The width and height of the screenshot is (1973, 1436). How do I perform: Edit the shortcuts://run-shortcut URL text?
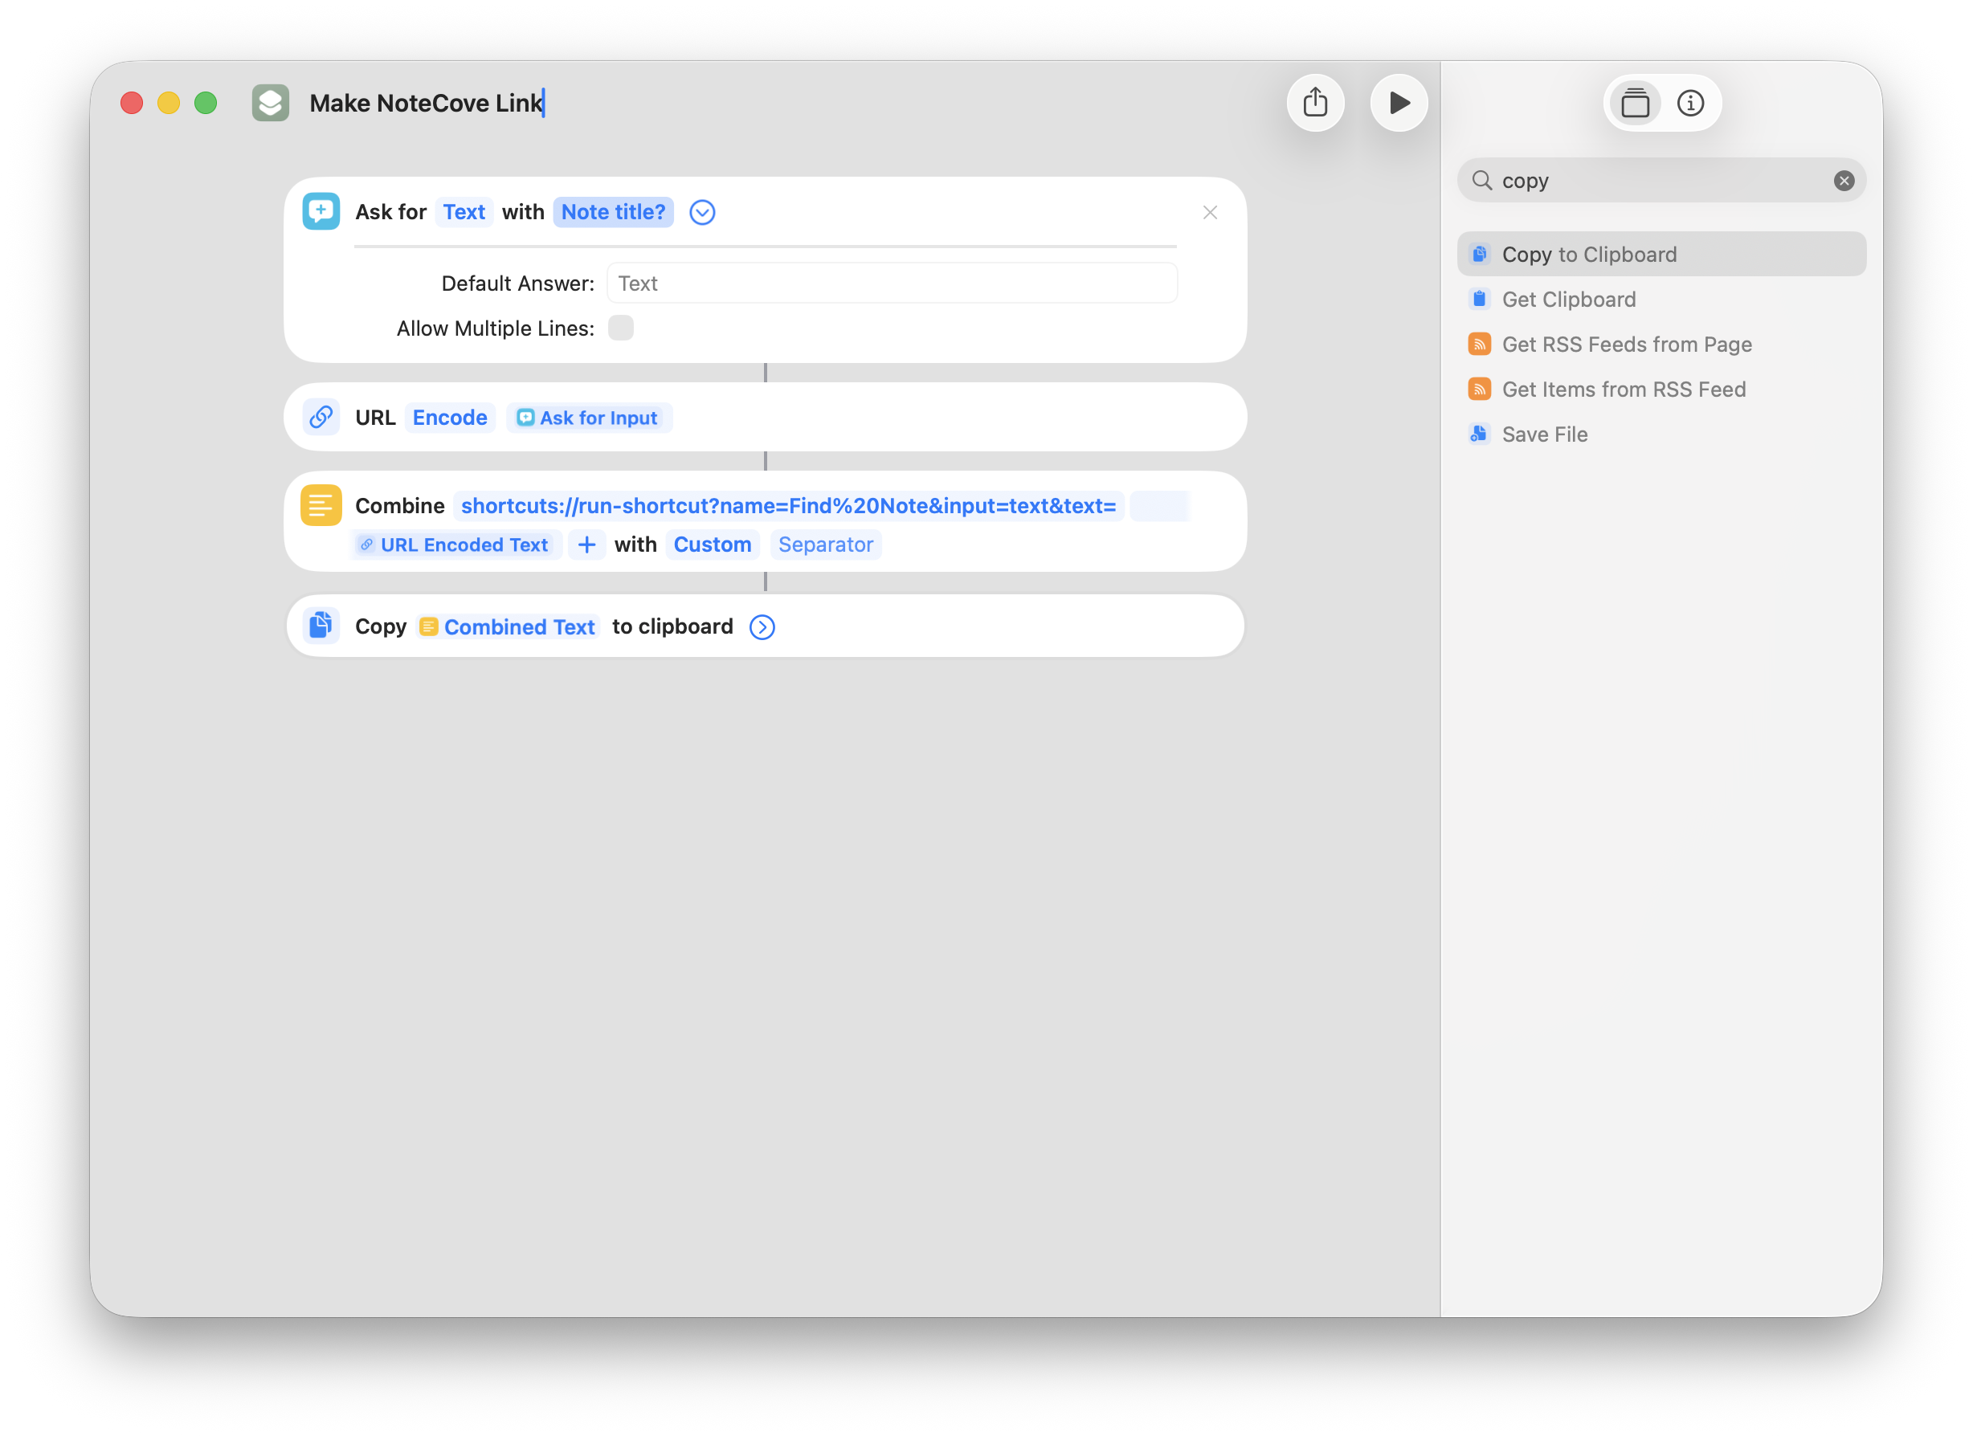[788, 505]
